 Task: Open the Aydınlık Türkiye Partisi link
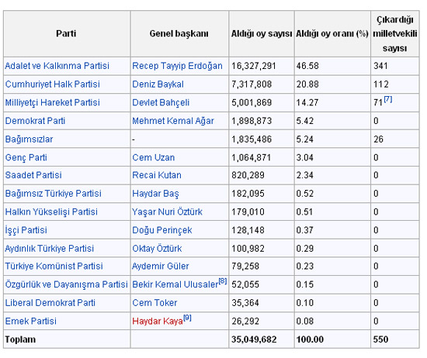pos(50,249)
